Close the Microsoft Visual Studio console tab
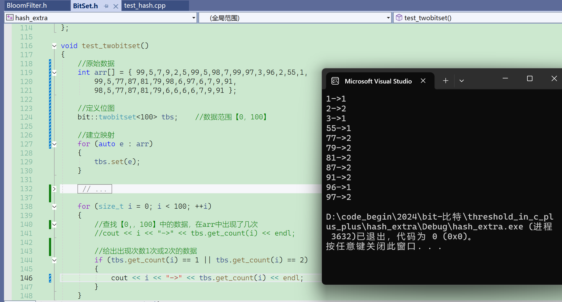The width and height of the screenshot is (562, 302). (423, 81)
